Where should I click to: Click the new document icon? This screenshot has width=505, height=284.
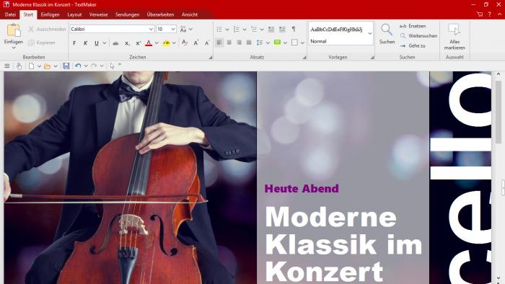[31, 66]
